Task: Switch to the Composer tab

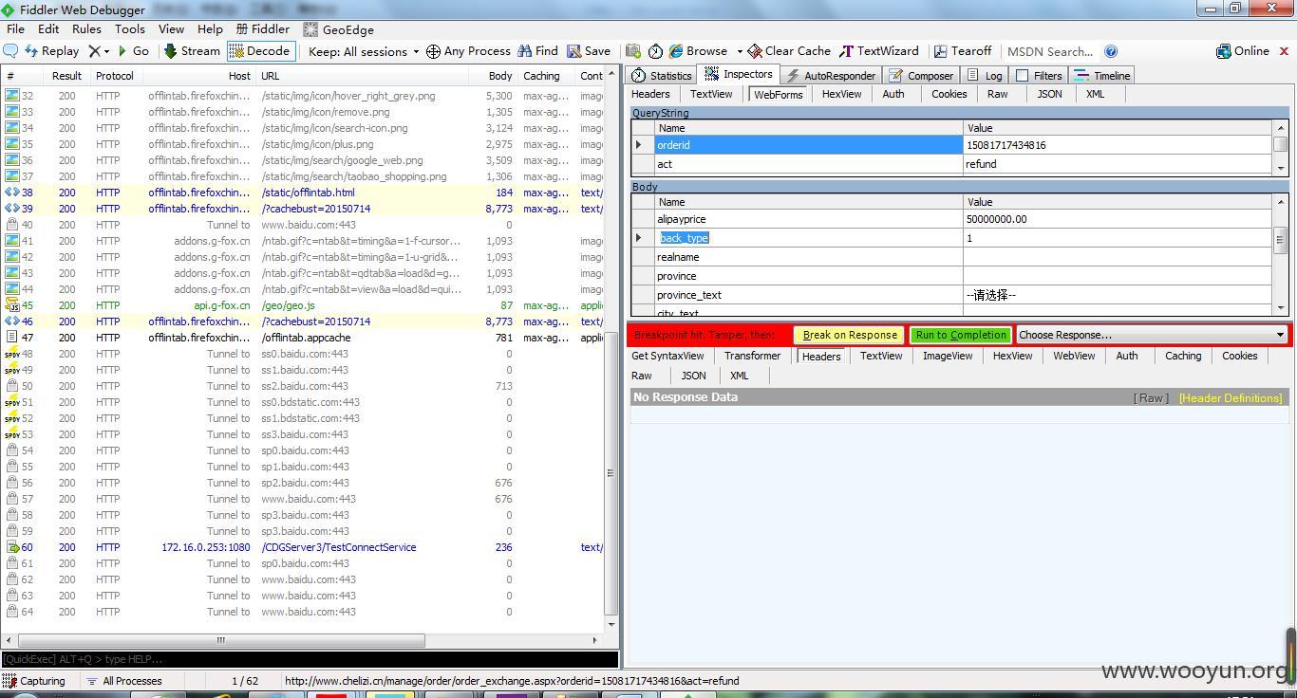Action: click(x=921, y=76)
